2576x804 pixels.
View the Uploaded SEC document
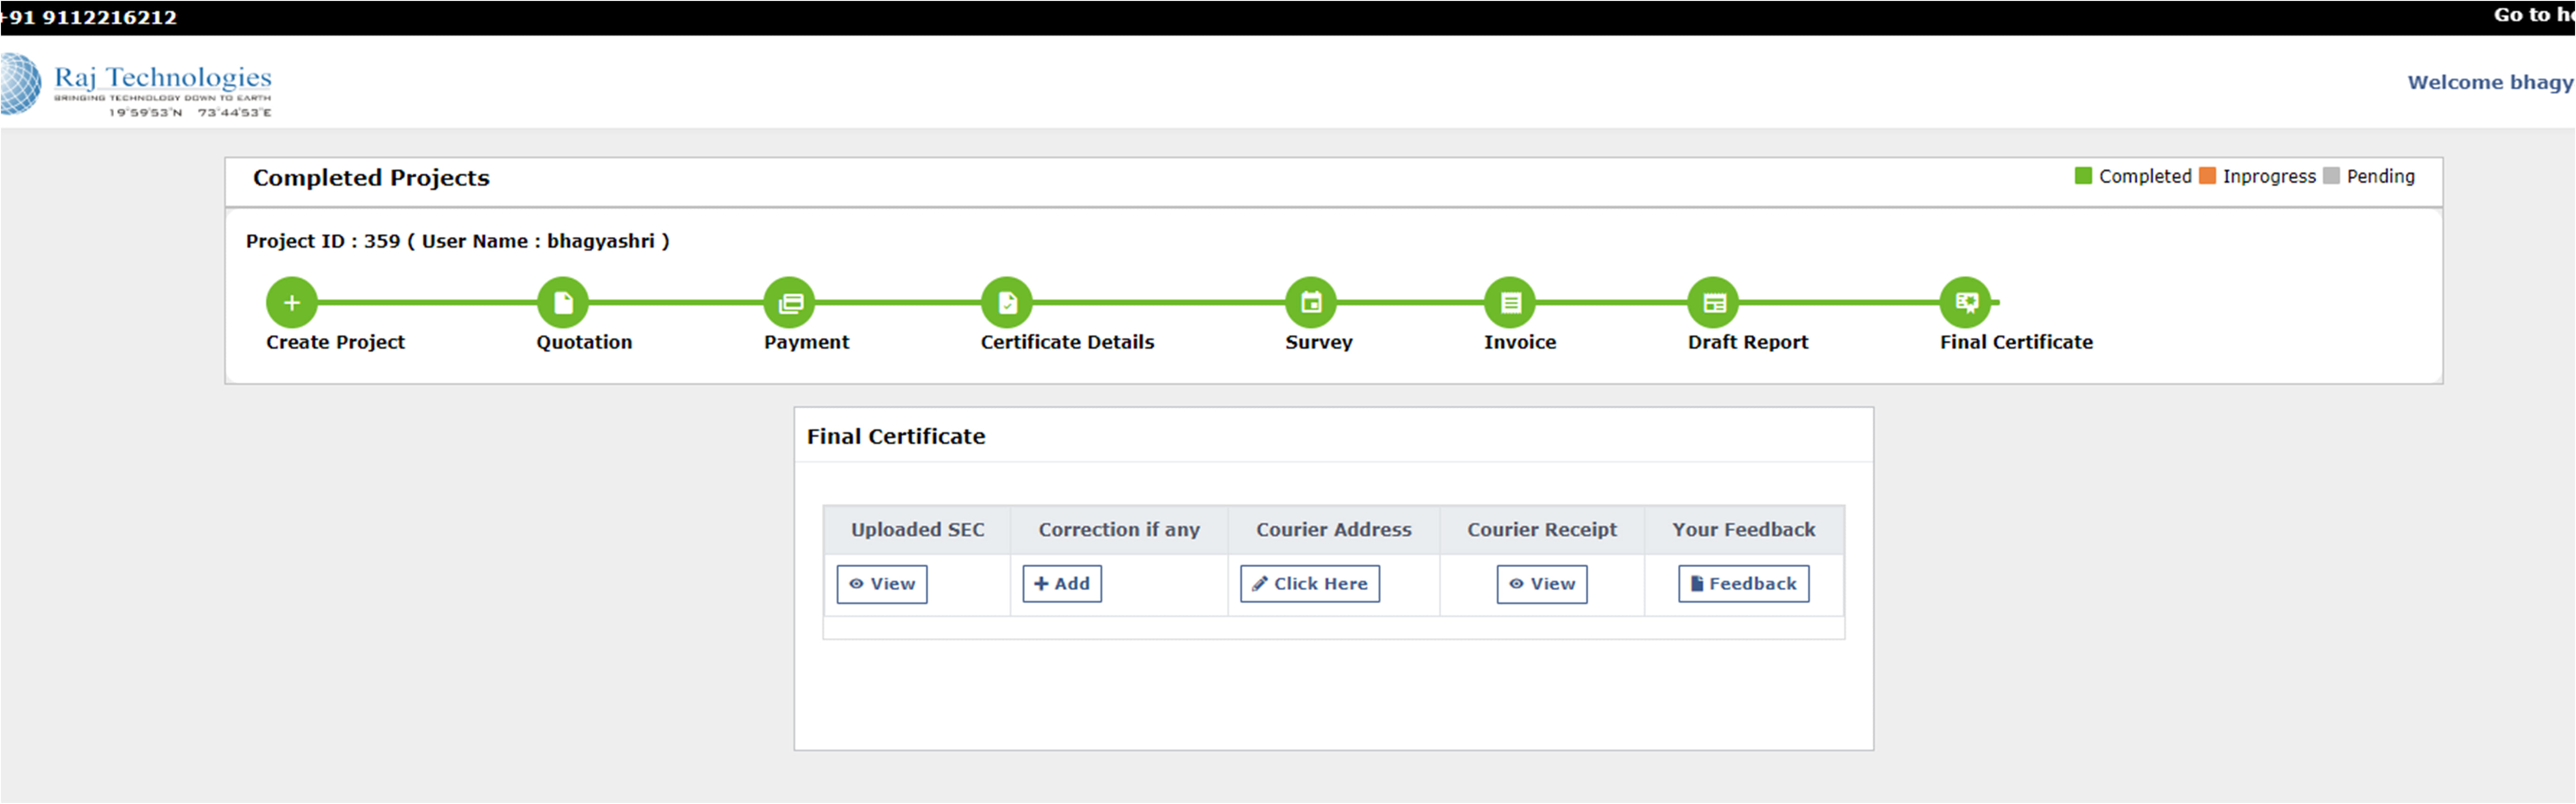[x=882, y=584]
